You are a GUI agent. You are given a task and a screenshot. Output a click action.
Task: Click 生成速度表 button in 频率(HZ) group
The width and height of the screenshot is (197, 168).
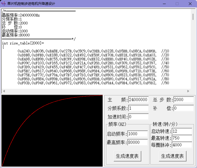coord(127,156)
